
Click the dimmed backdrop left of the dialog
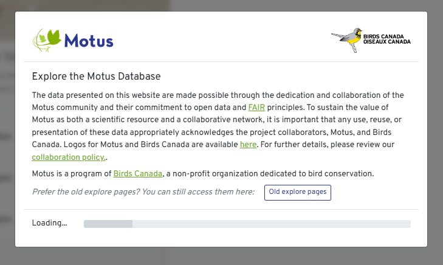pos(7,134)
